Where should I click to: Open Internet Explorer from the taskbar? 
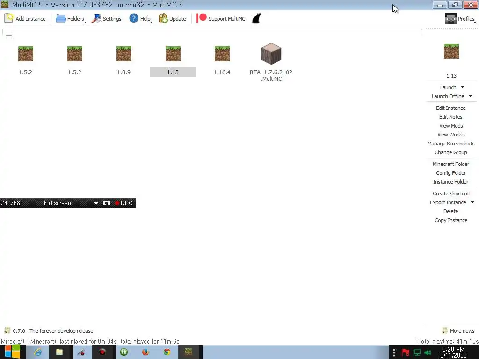37,352
